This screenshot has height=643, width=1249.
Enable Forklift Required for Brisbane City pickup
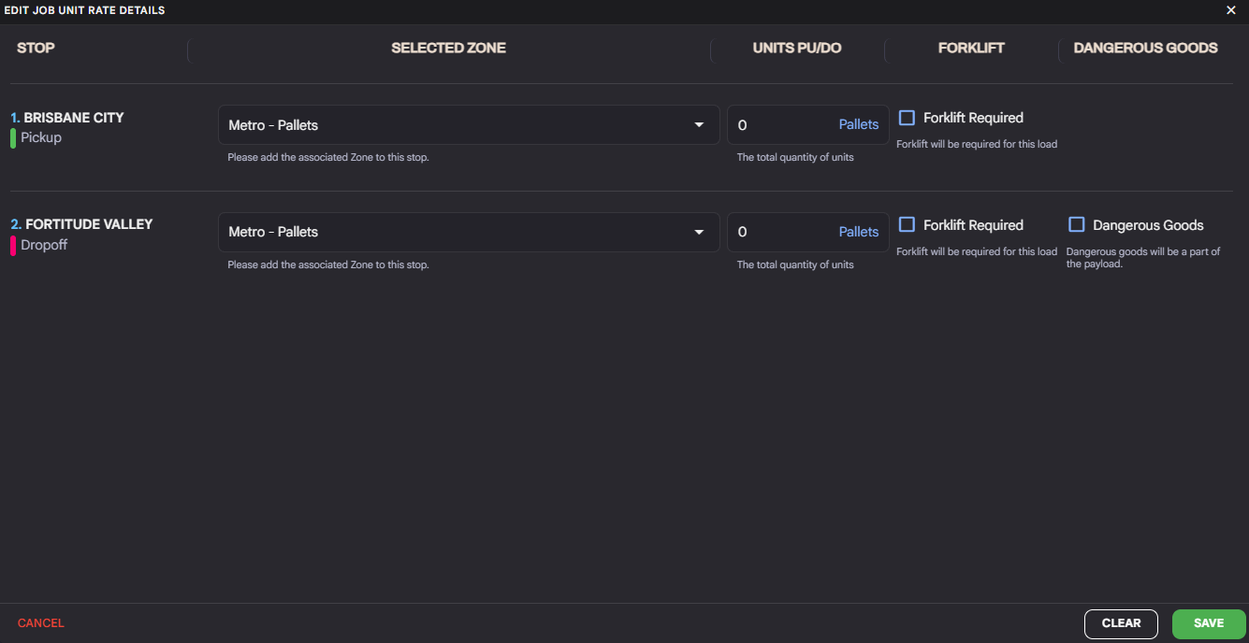tap(907, 118)
